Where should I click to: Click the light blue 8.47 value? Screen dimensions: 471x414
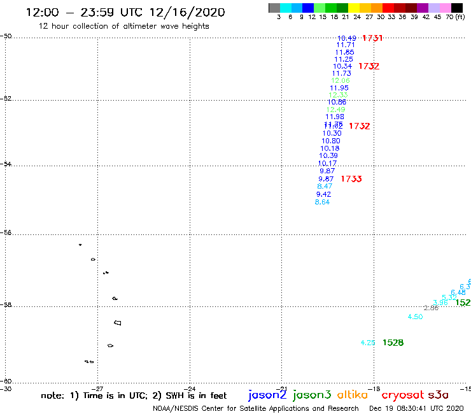click(325, 187)
